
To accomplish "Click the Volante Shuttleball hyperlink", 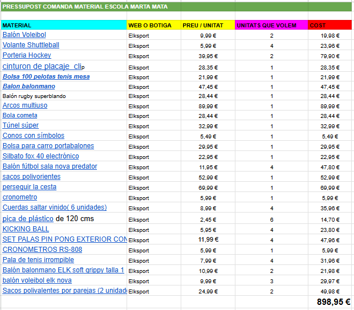I will tap(31, 45).
